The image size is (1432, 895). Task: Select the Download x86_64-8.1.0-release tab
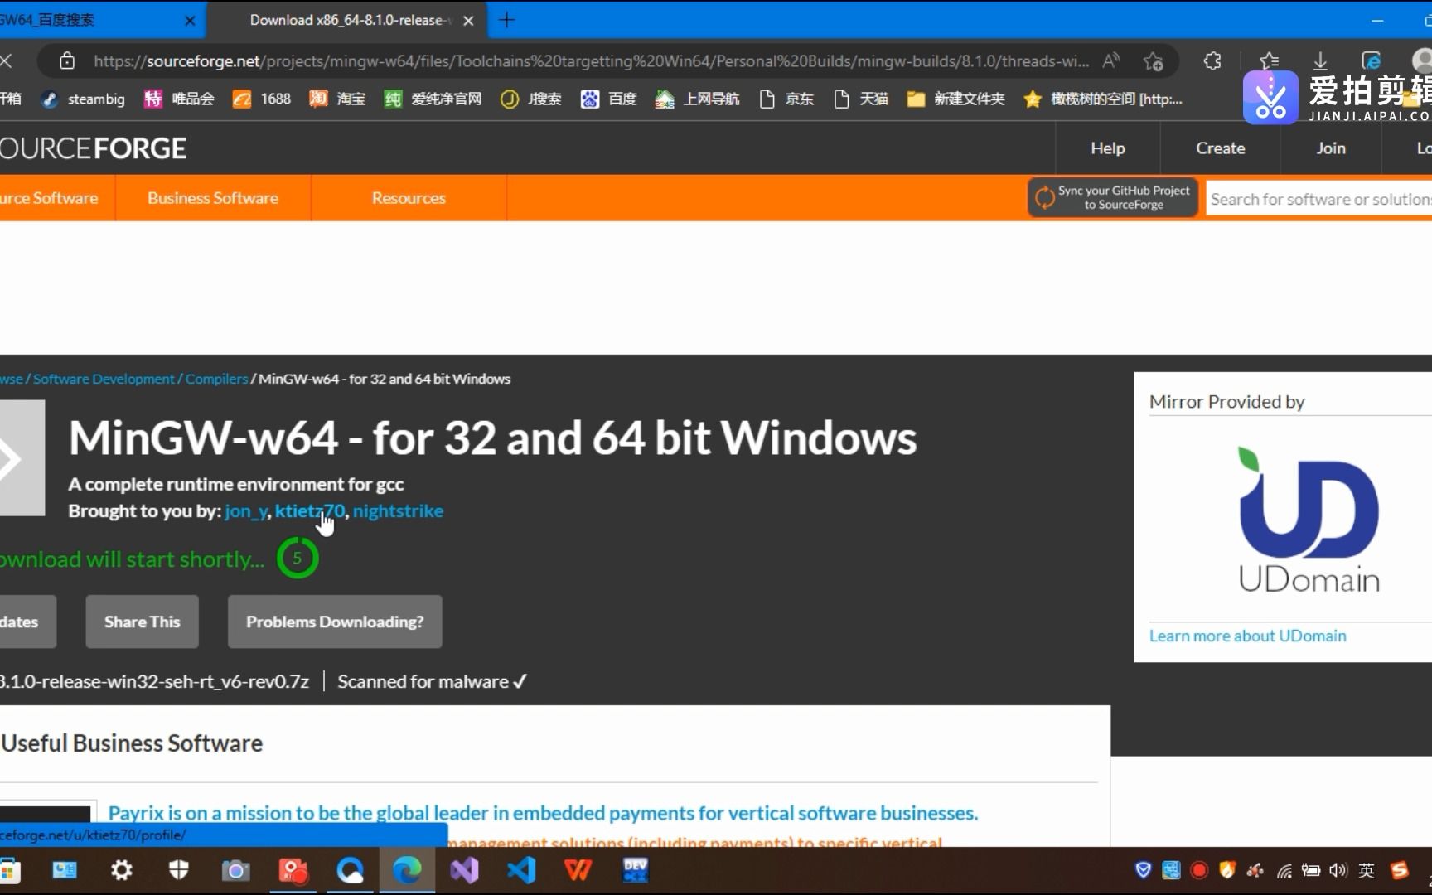(348, 20)
